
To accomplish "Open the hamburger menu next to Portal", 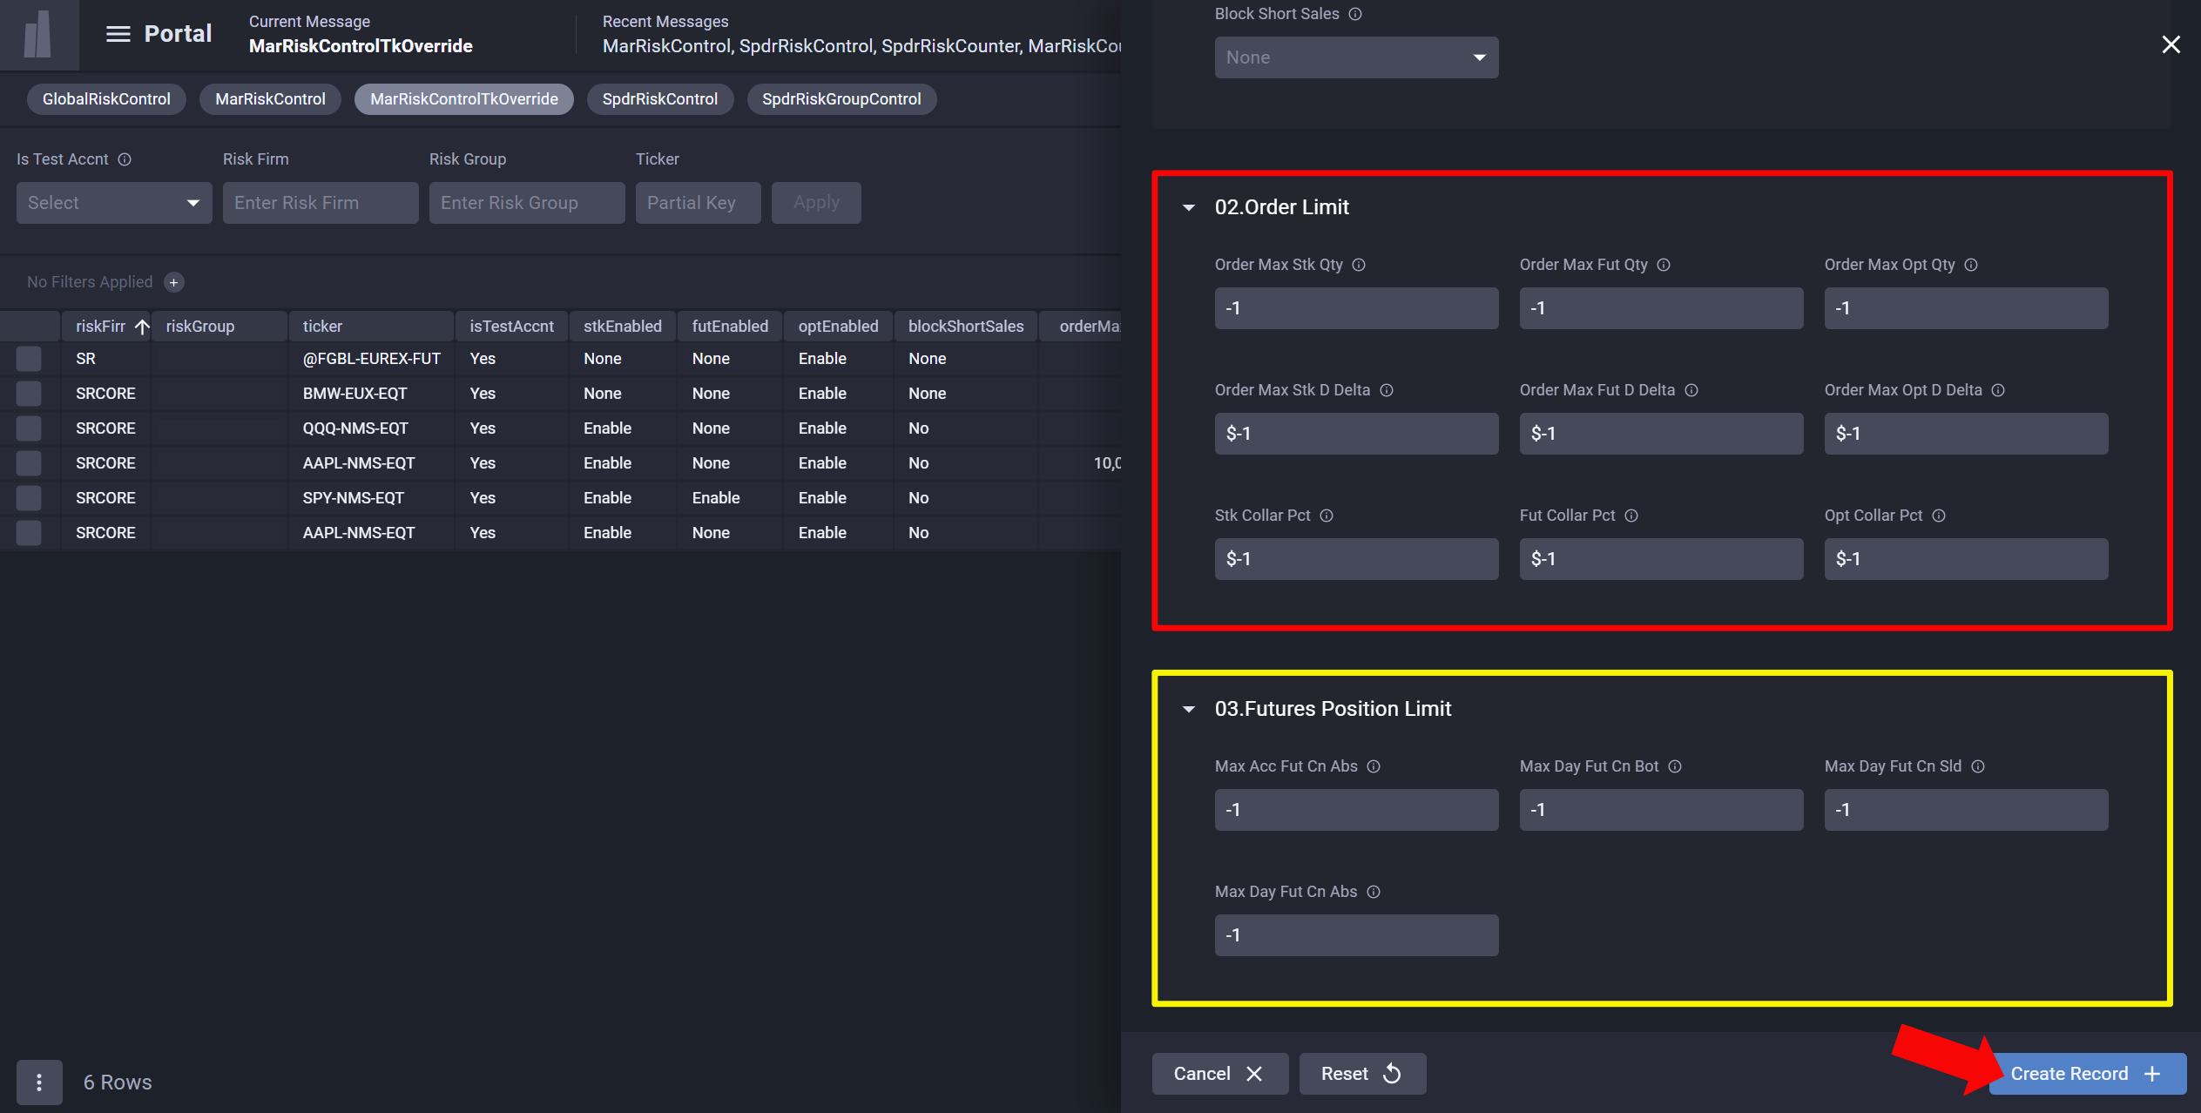I will click(x=118, y=34).
